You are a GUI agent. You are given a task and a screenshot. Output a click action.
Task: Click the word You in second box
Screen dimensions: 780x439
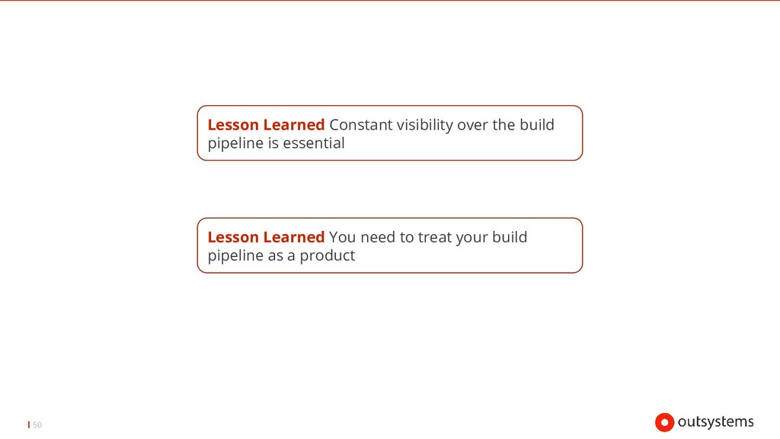coord(342,238)
